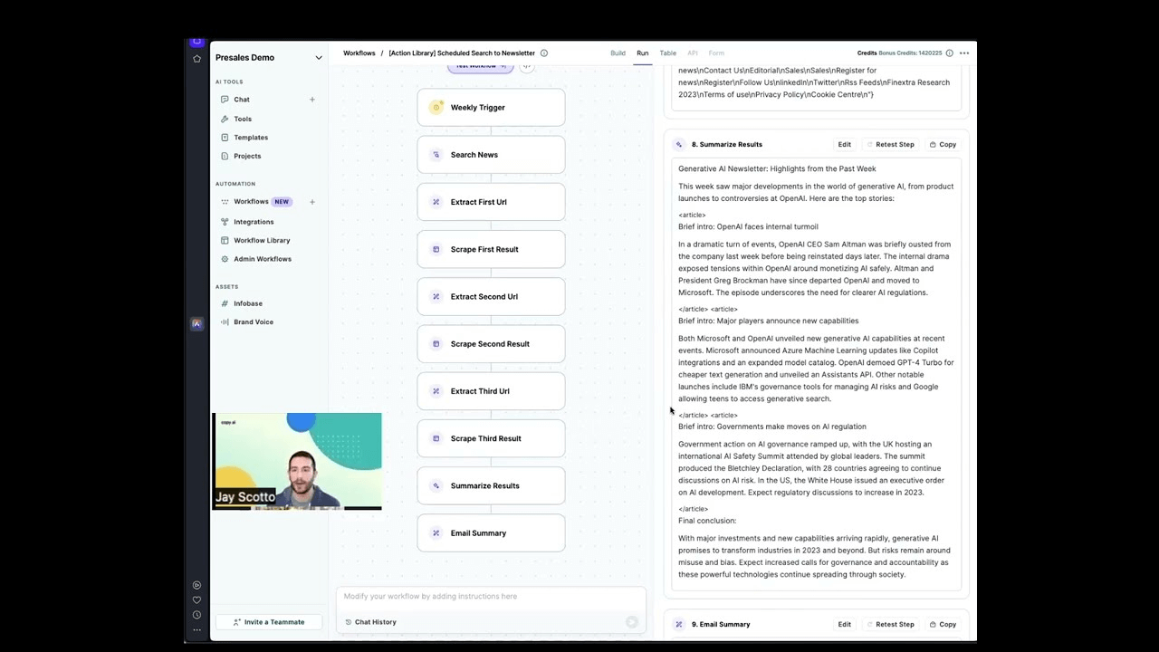Viewport: 1159px width, 652px height.
Task: Add a new workflow with the plus icon
Action: [x=311, y=201]
